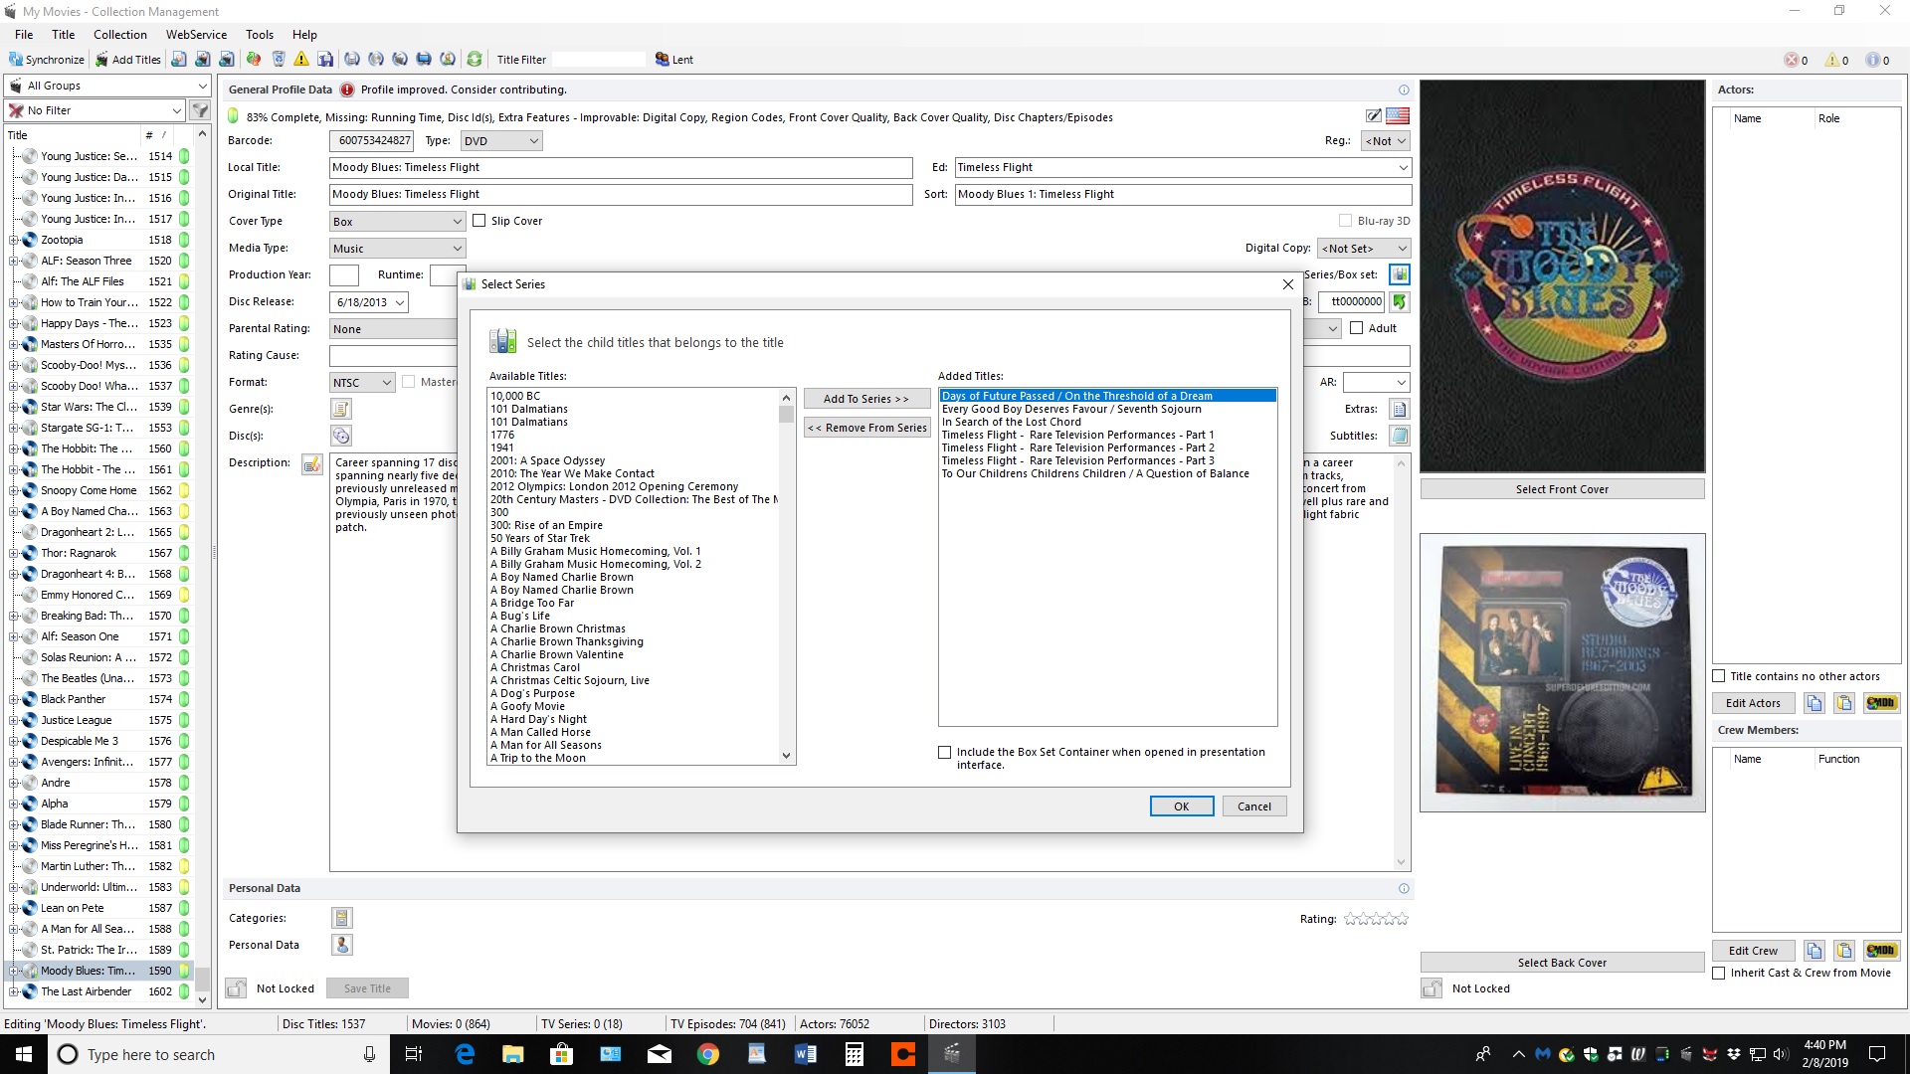Viewport: 1910px width, 1074px height.
Task: Toggle the Not Locked icon beside Save Title
Action: [x=236, y=988]
